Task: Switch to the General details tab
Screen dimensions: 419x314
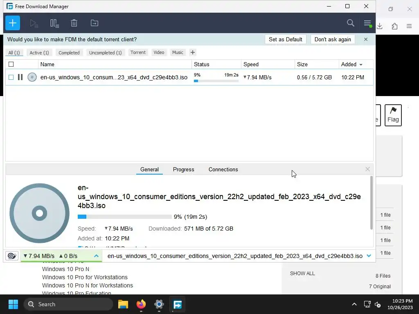Action: pos(149,170)
